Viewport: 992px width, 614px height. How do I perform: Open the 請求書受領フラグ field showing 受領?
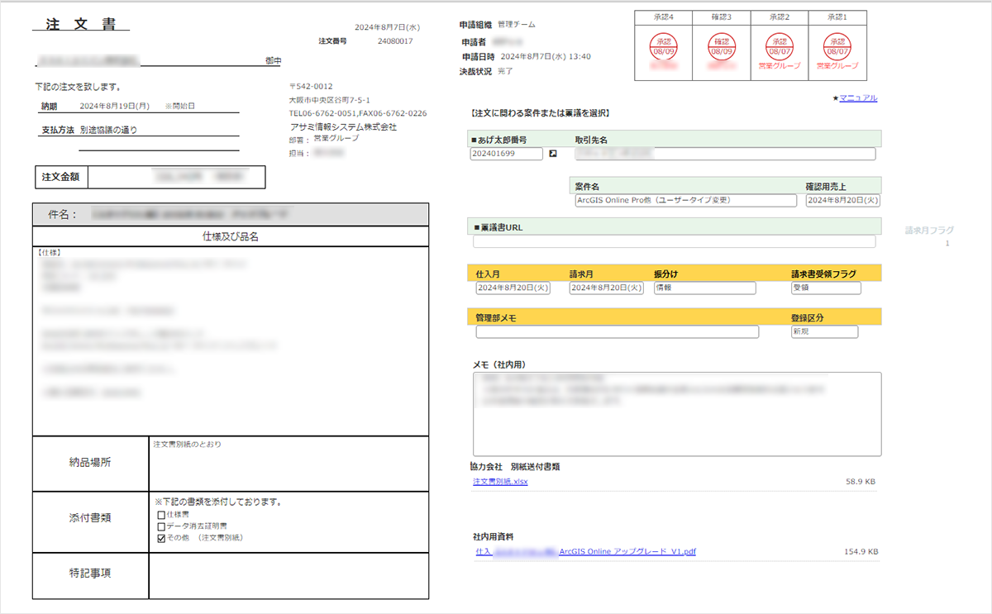pos(825,288)
